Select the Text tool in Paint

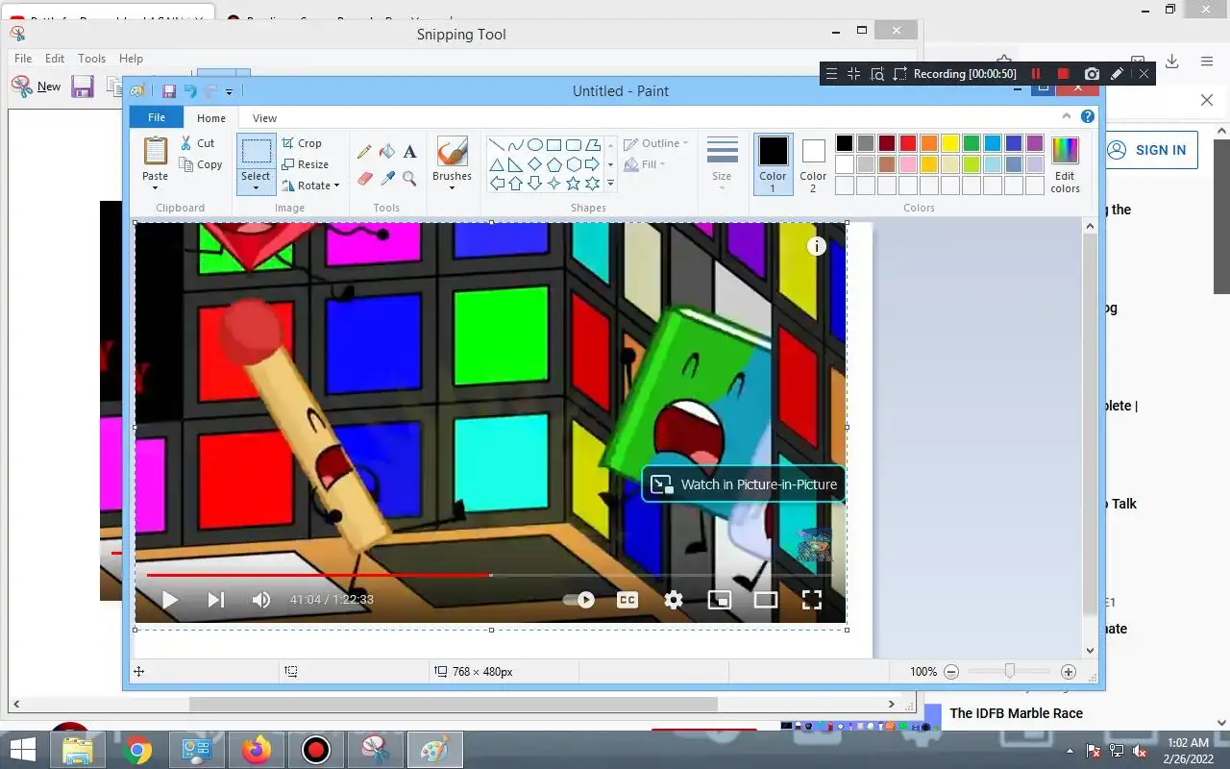[x=409, y=152]
